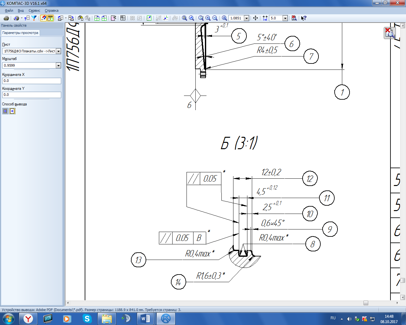Screen dimensions: 406x325
Task: Click the context help arrow-question icon
Action: tap(304, 18)
